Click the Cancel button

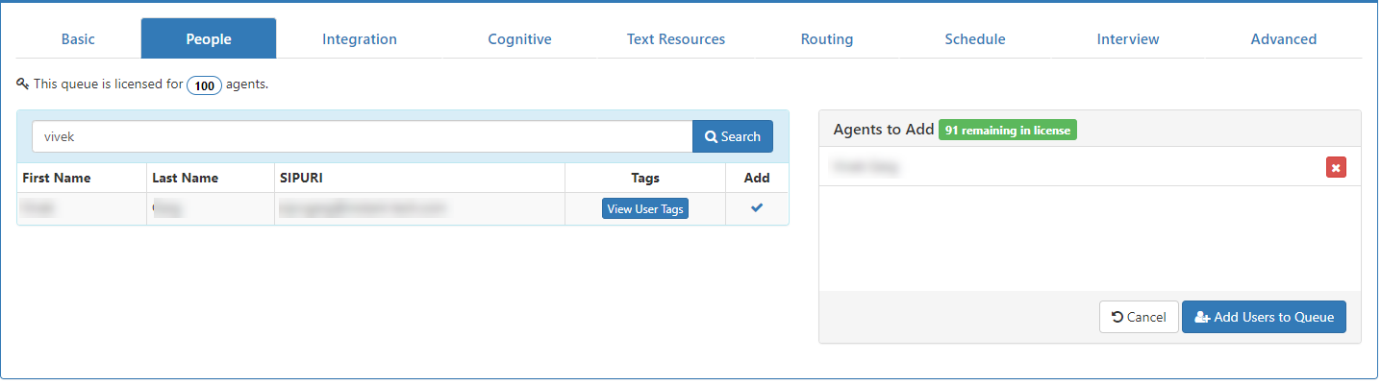(1139, 317)
